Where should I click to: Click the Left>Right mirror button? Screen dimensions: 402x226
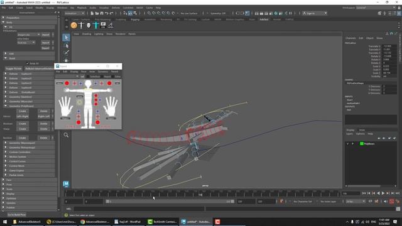tap(23, 116)
